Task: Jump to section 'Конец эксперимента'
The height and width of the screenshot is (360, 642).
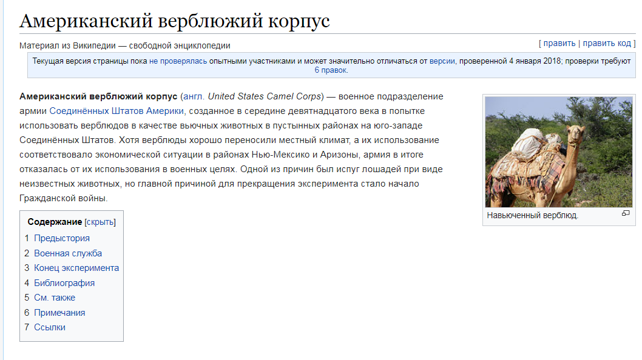Action: click(76, 268)
